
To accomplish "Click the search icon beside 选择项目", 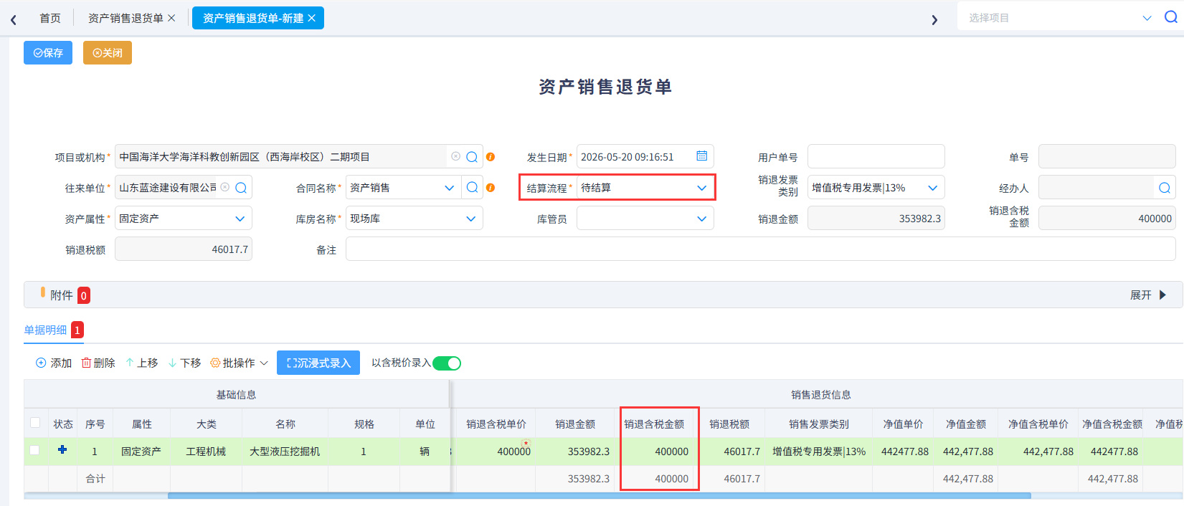I will click(1171, 17).
